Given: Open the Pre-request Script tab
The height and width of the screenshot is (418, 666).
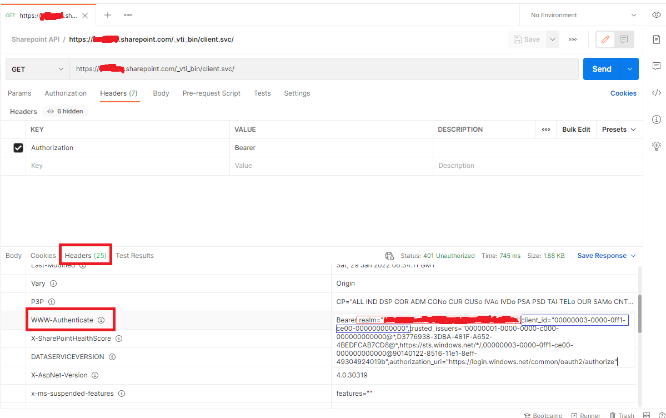Looking at the screenshot, I should click(212, 93).
